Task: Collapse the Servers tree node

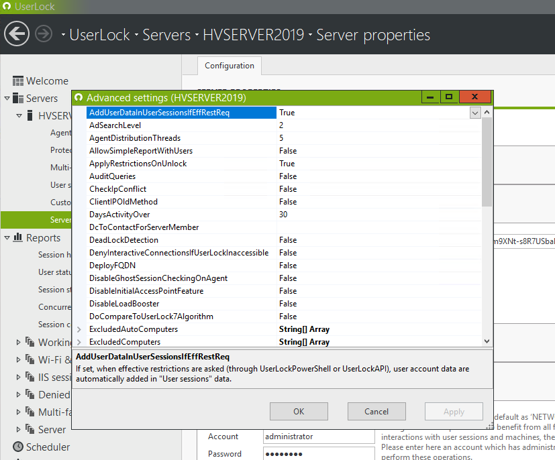Action: click(x=7, y=98)
